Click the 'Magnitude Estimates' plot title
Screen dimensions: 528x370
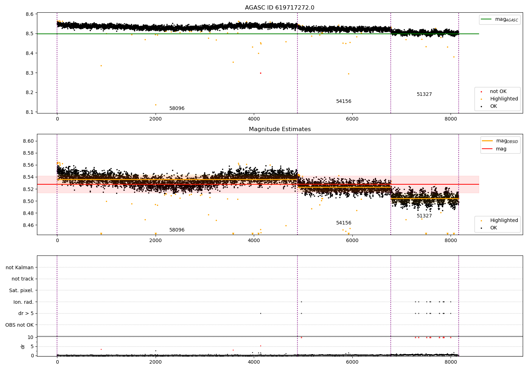click(280, 129)
